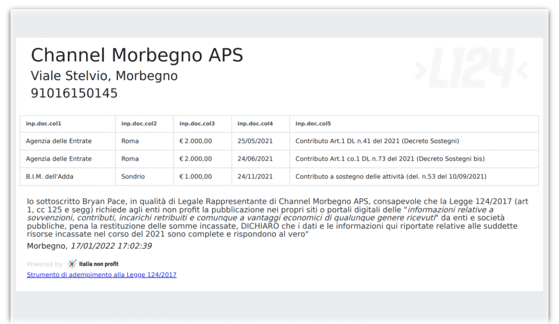Screen dimensions: 559x324
Task: Click the L124 watermark logo
Action: 471,68
